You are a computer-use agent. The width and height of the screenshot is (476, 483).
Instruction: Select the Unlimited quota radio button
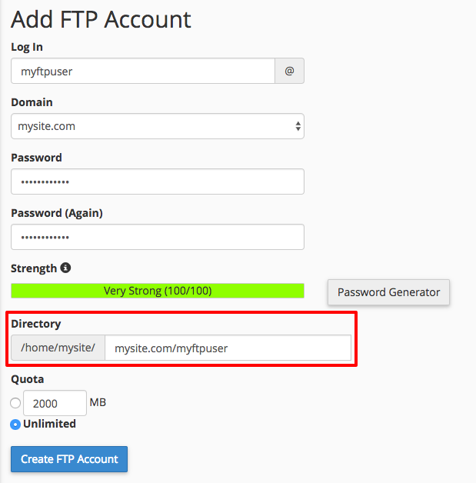pos(15,424)
